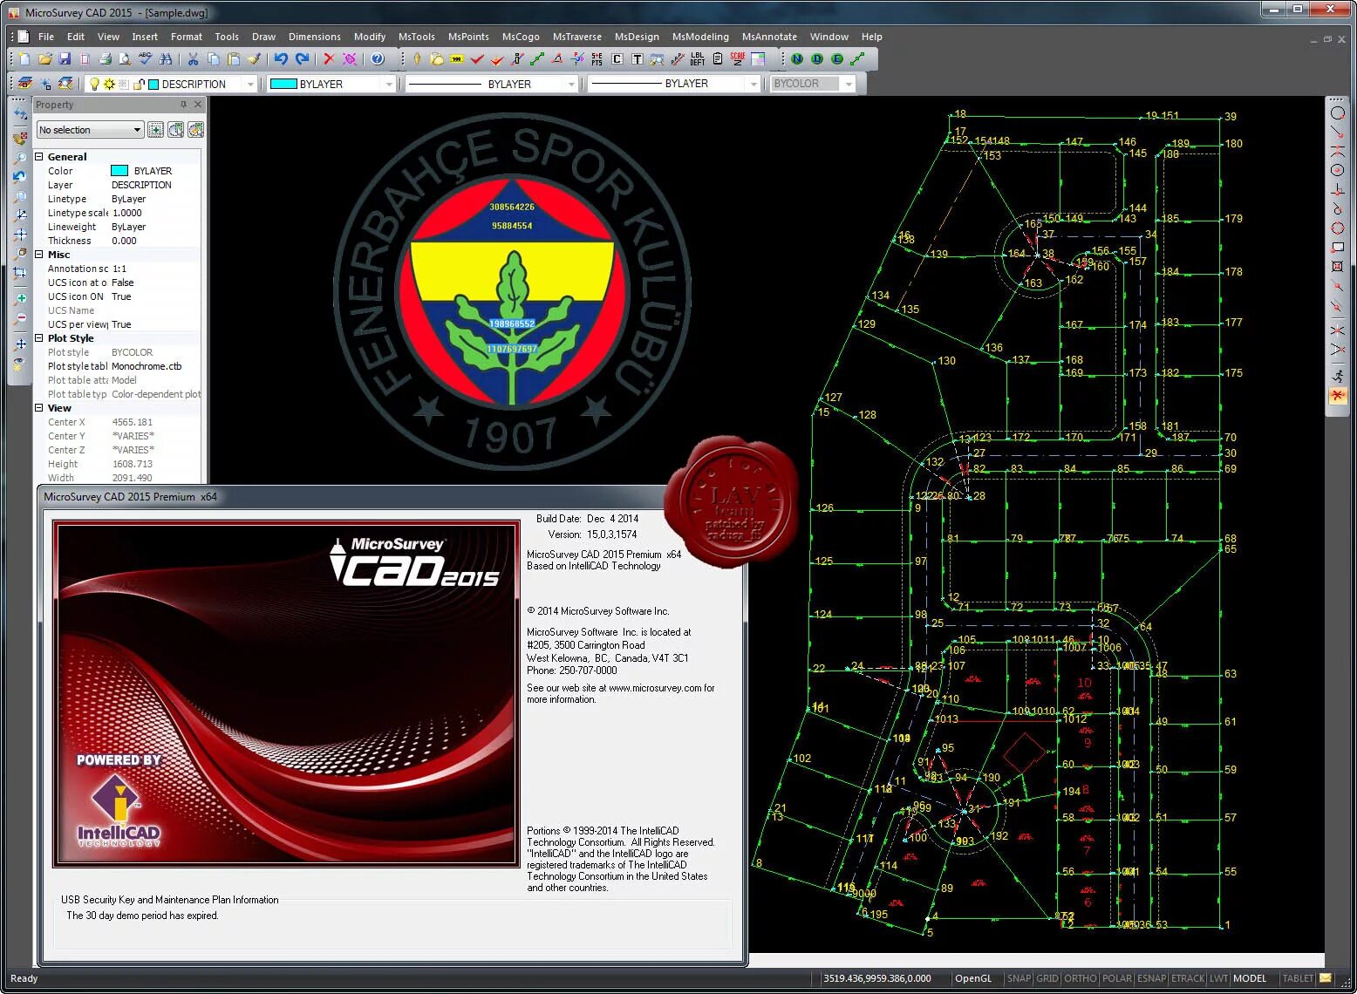1357x994 pixels.
Task: Toggle the layer lightbulb on/off icon
Action: pyautogui.click(x=95, y=84)
